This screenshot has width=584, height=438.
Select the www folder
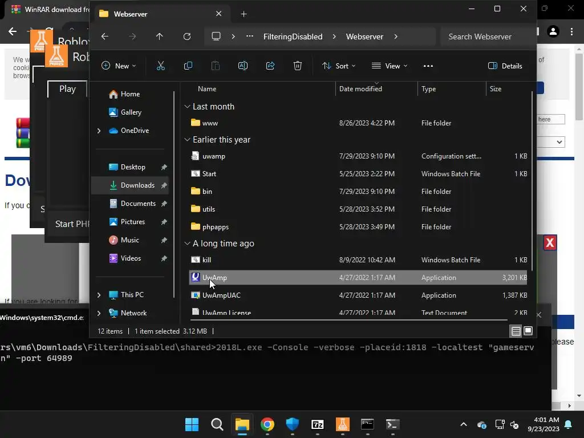[x=358, y=123]
